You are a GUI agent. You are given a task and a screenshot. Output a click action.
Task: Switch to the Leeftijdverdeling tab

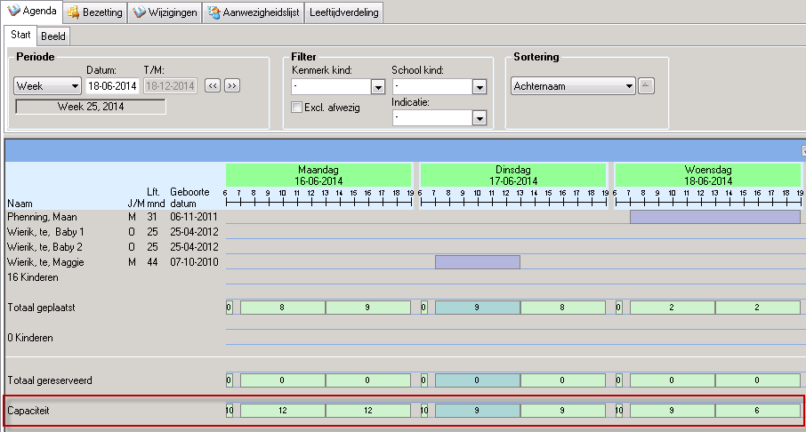click(343, 12)
